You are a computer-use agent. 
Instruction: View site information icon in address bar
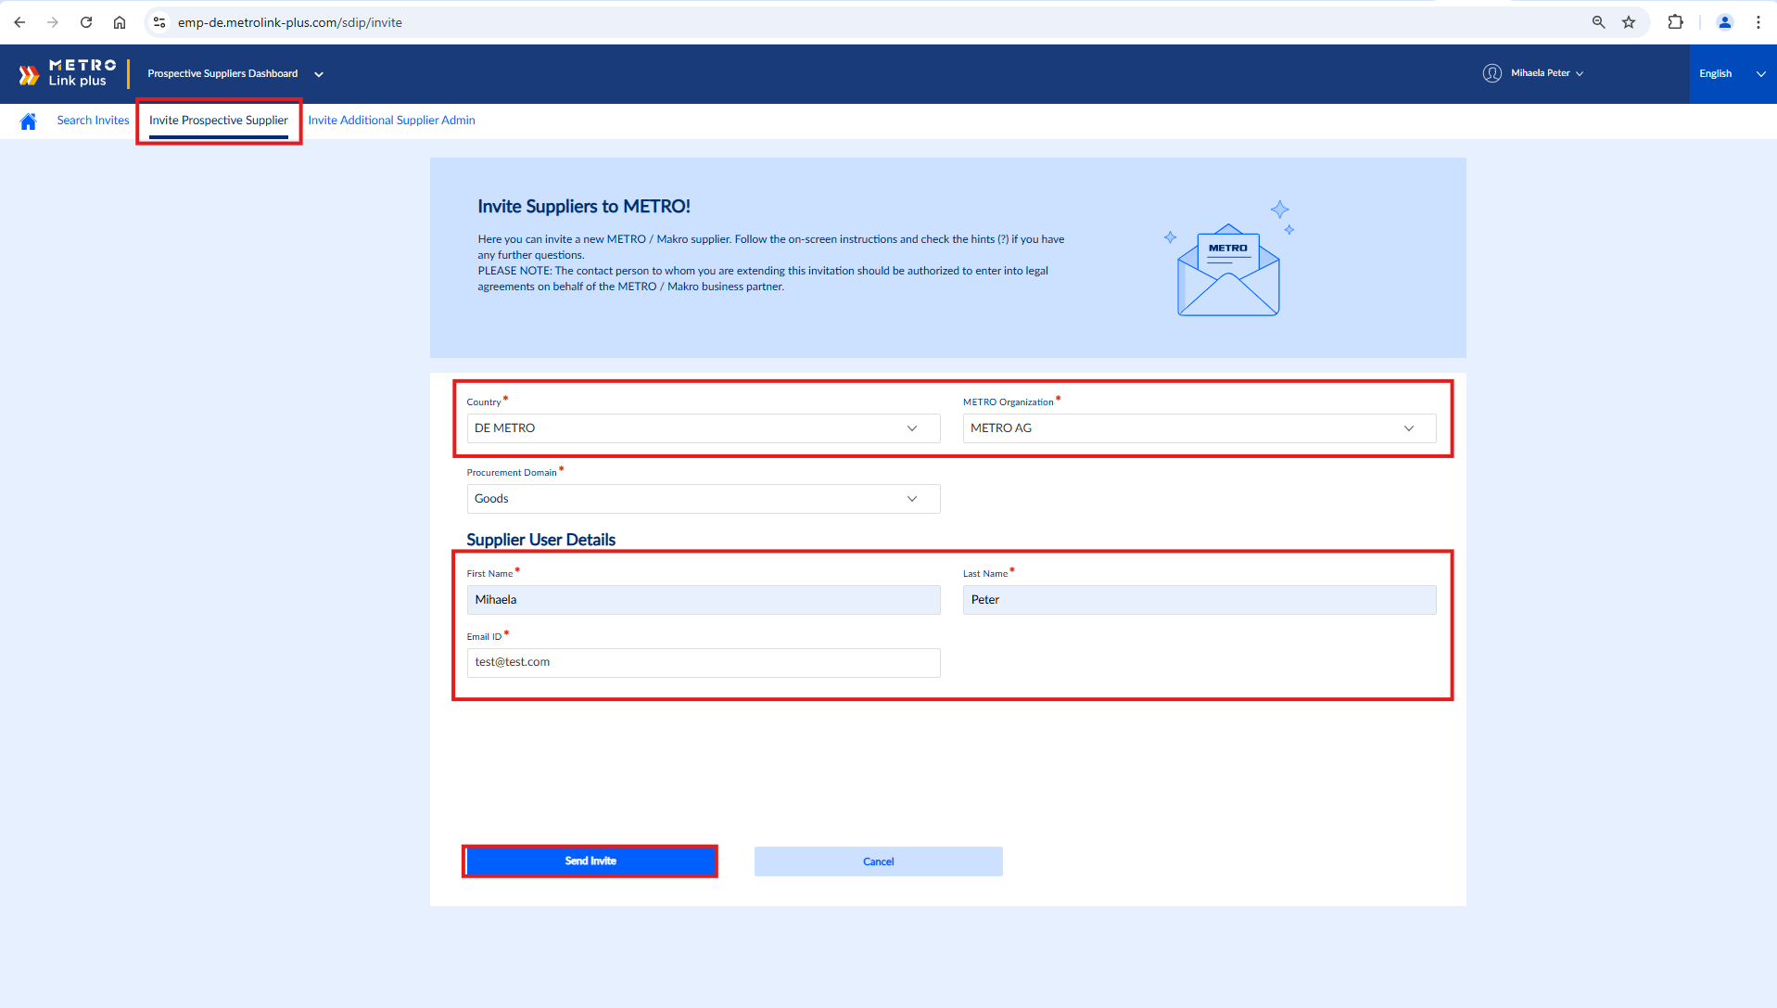[x=159, y=22]
